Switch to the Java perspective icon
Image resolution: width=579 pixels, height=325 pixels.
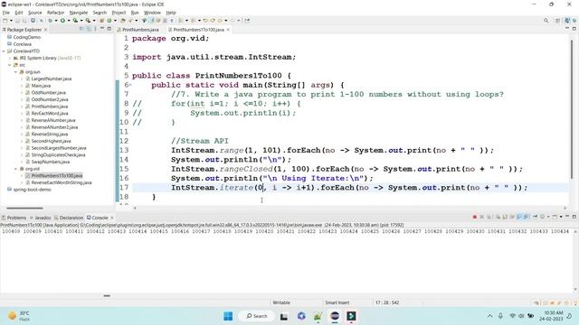[567, 21]
